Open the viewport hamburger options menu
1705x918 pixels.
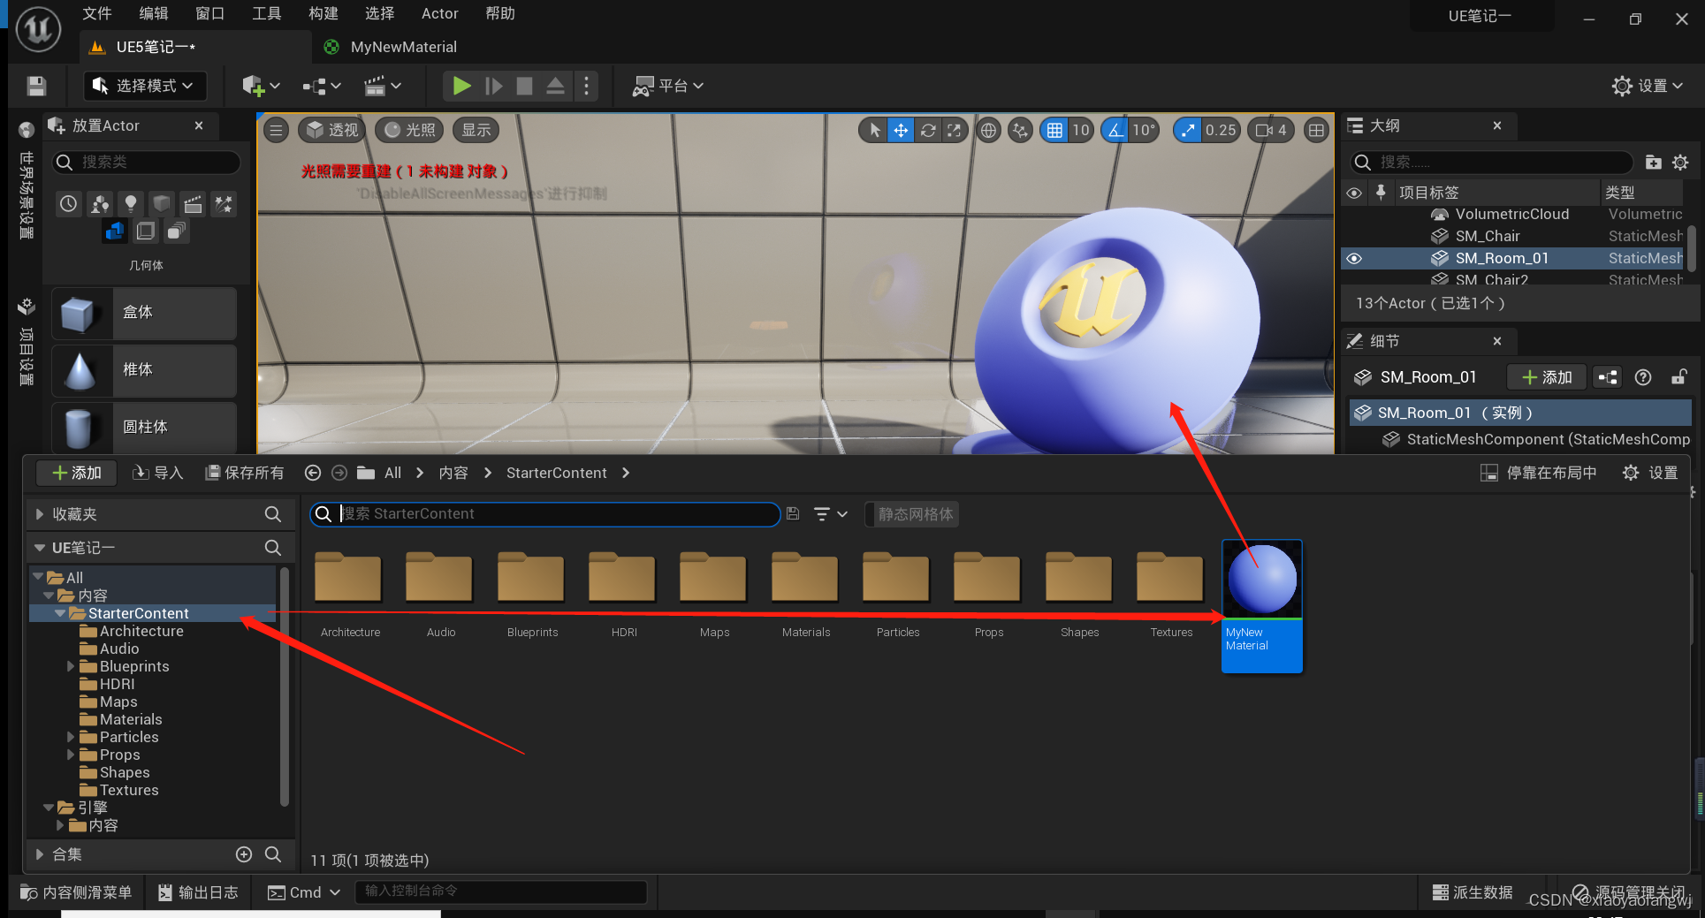(x=276, y=131)
